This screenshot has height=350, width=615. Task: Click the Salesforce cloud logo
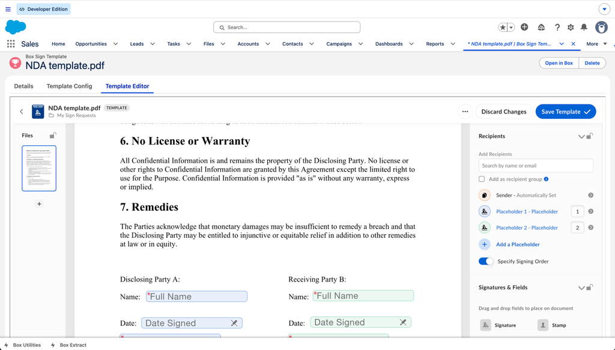16,27
